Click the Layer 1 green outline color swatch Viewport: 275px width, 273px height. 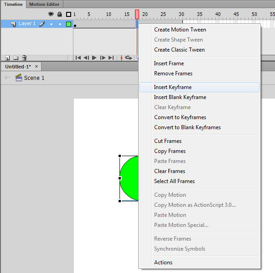[x=68, y=24]
